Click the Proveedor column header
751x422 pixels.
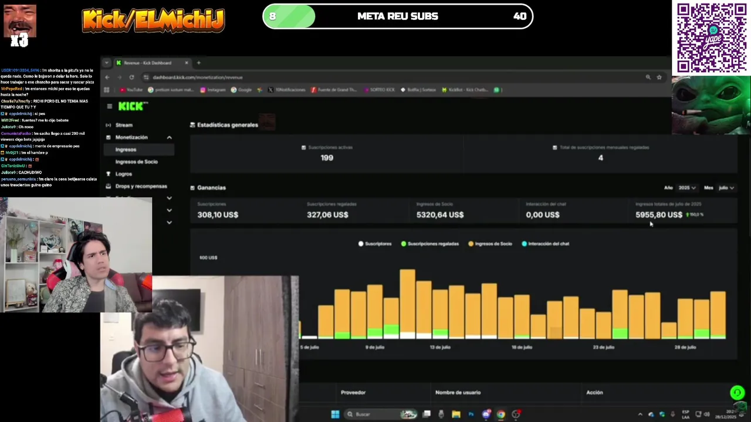(x=353, y=393)
